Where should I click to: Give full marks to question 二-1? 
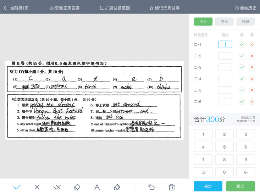click(x=242, y=44)
